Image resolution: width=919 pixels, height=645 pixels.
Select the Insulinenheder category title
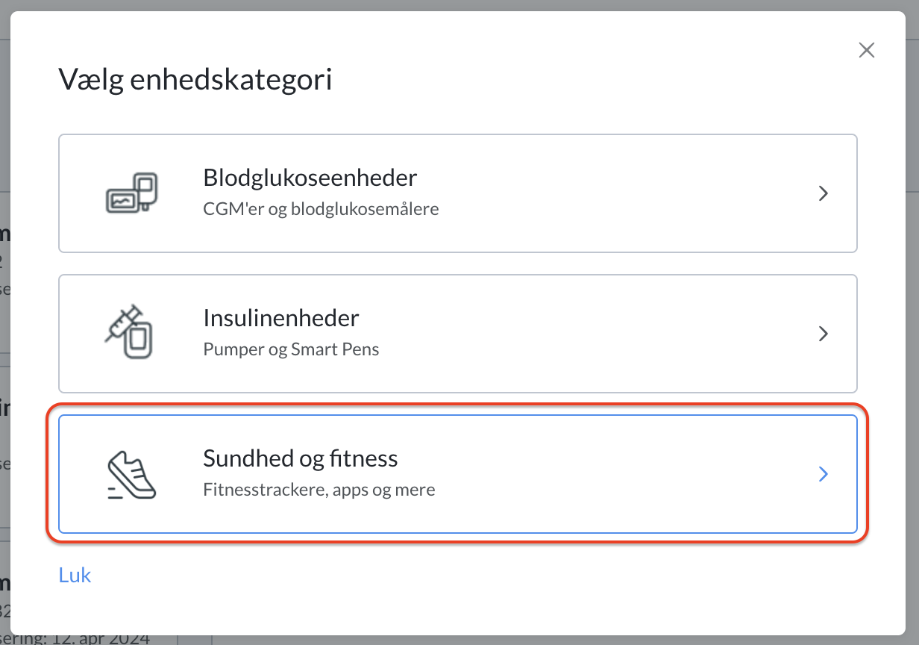pos(281,318)
